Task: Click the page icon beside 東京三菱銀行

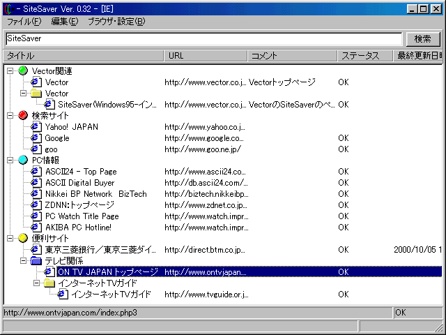Action: [x=36, y=250]
